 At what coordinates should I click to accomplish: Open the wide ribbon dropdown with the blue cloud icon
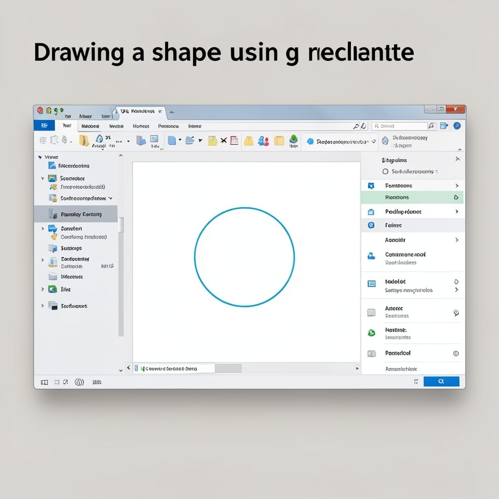pos(341,142)
